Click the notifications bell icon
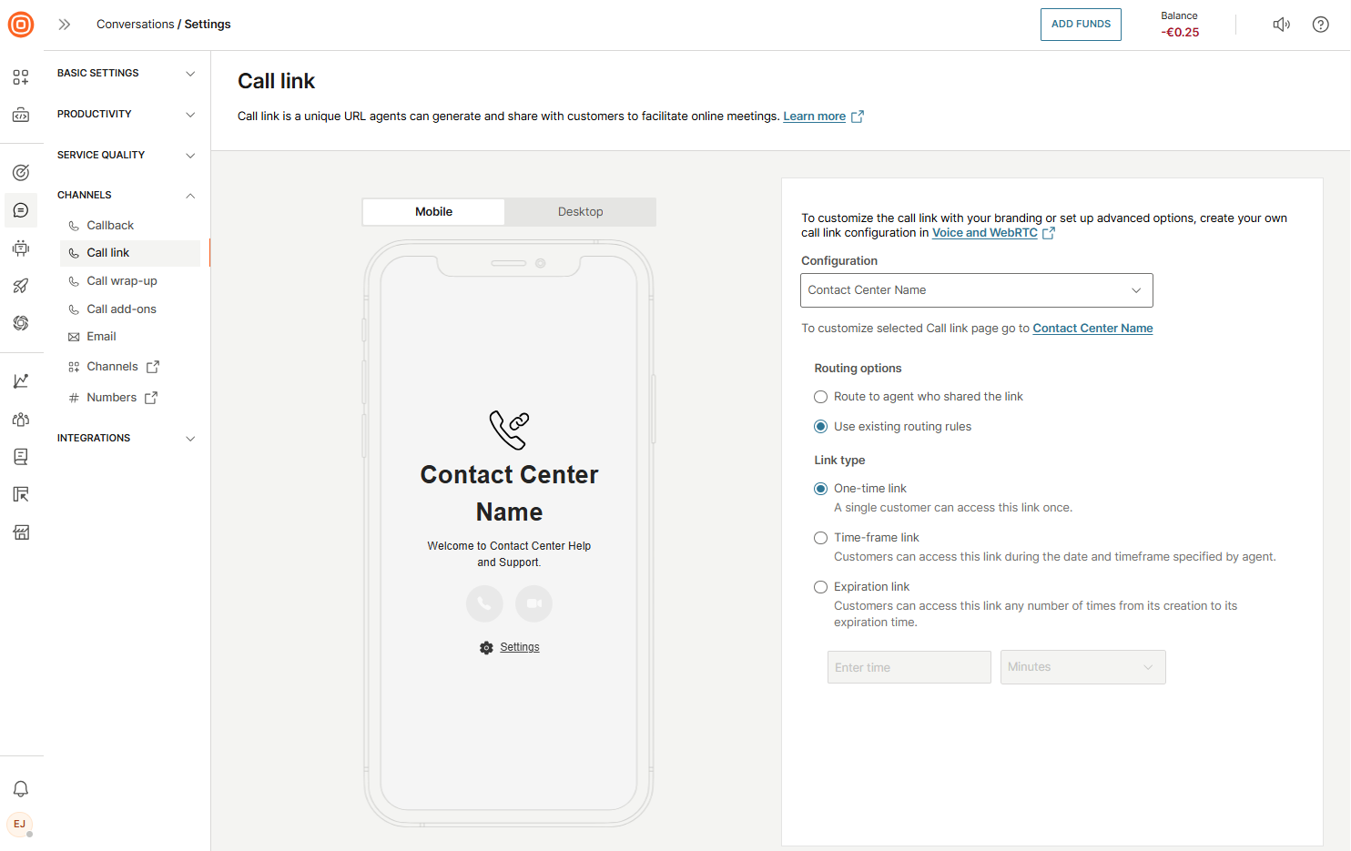1351x851 pixels. (21, 789)
